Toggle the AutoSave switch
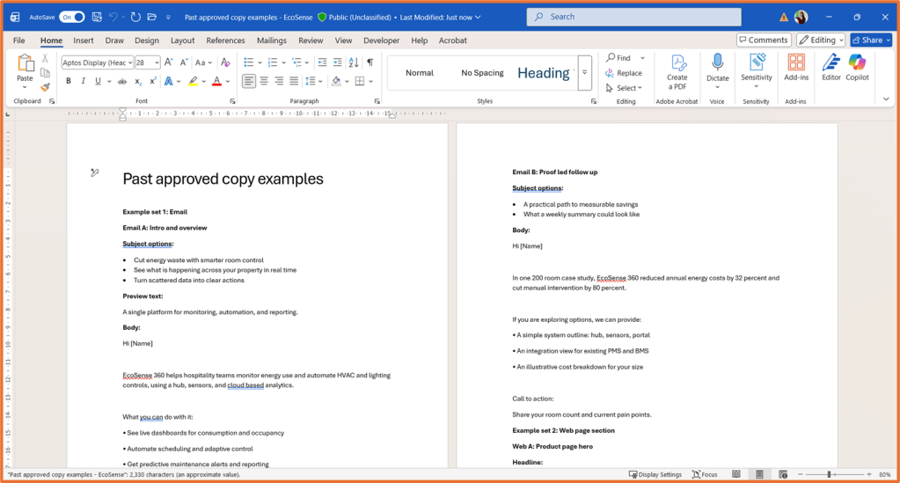Screen dimensions: 900x483 (x=72, y=18)
